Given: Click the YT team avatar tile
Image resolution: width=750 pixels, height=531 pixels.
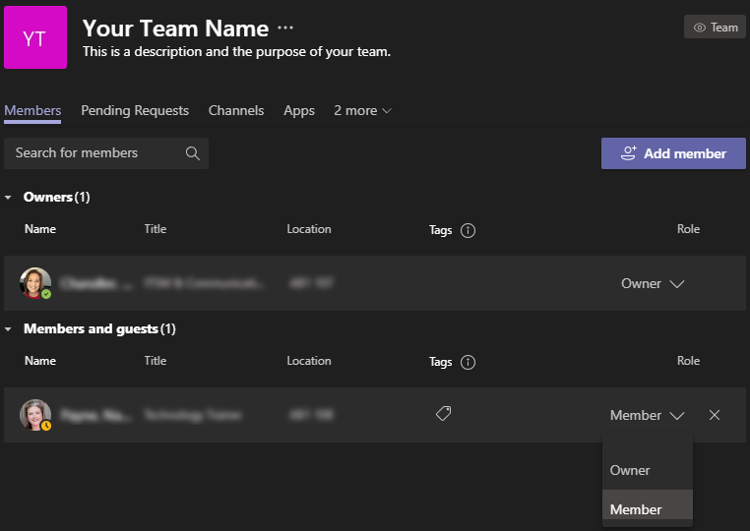Looking at the screenshot, I should pyautogui.click(x=35, y=37).
